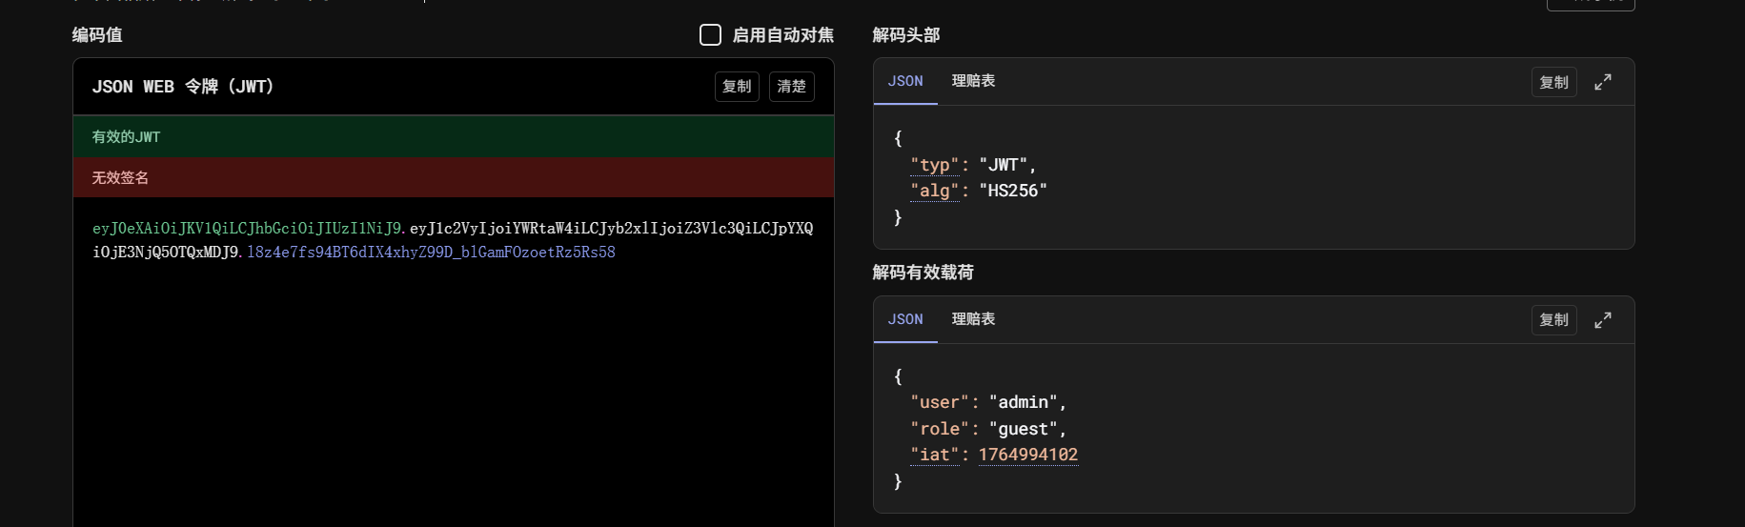The width and height of the screenshot is (1745, 527).
Task: Expand the decoded payload panel to fullscreen
Action: pos(1602,320)
